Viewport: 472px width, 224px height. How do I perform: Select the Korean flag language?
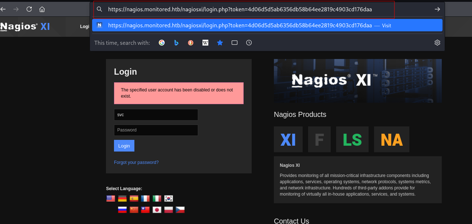point(169,199)
